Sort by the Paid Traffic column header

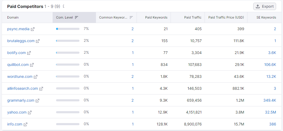pos(193,17)
